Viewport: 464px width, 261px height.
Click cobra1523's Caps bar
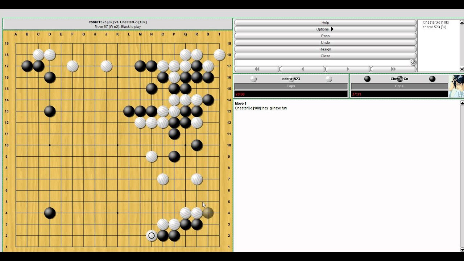tap(291, 86)
